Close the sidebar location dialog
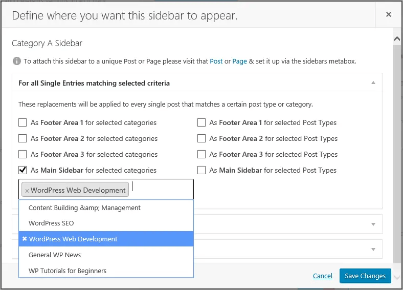The height and width of the screenshot is (290, 403). click(x=388, y=14)
